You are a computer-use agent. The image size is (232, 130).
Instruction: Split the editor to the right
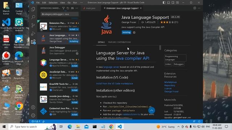pos(195,8)
